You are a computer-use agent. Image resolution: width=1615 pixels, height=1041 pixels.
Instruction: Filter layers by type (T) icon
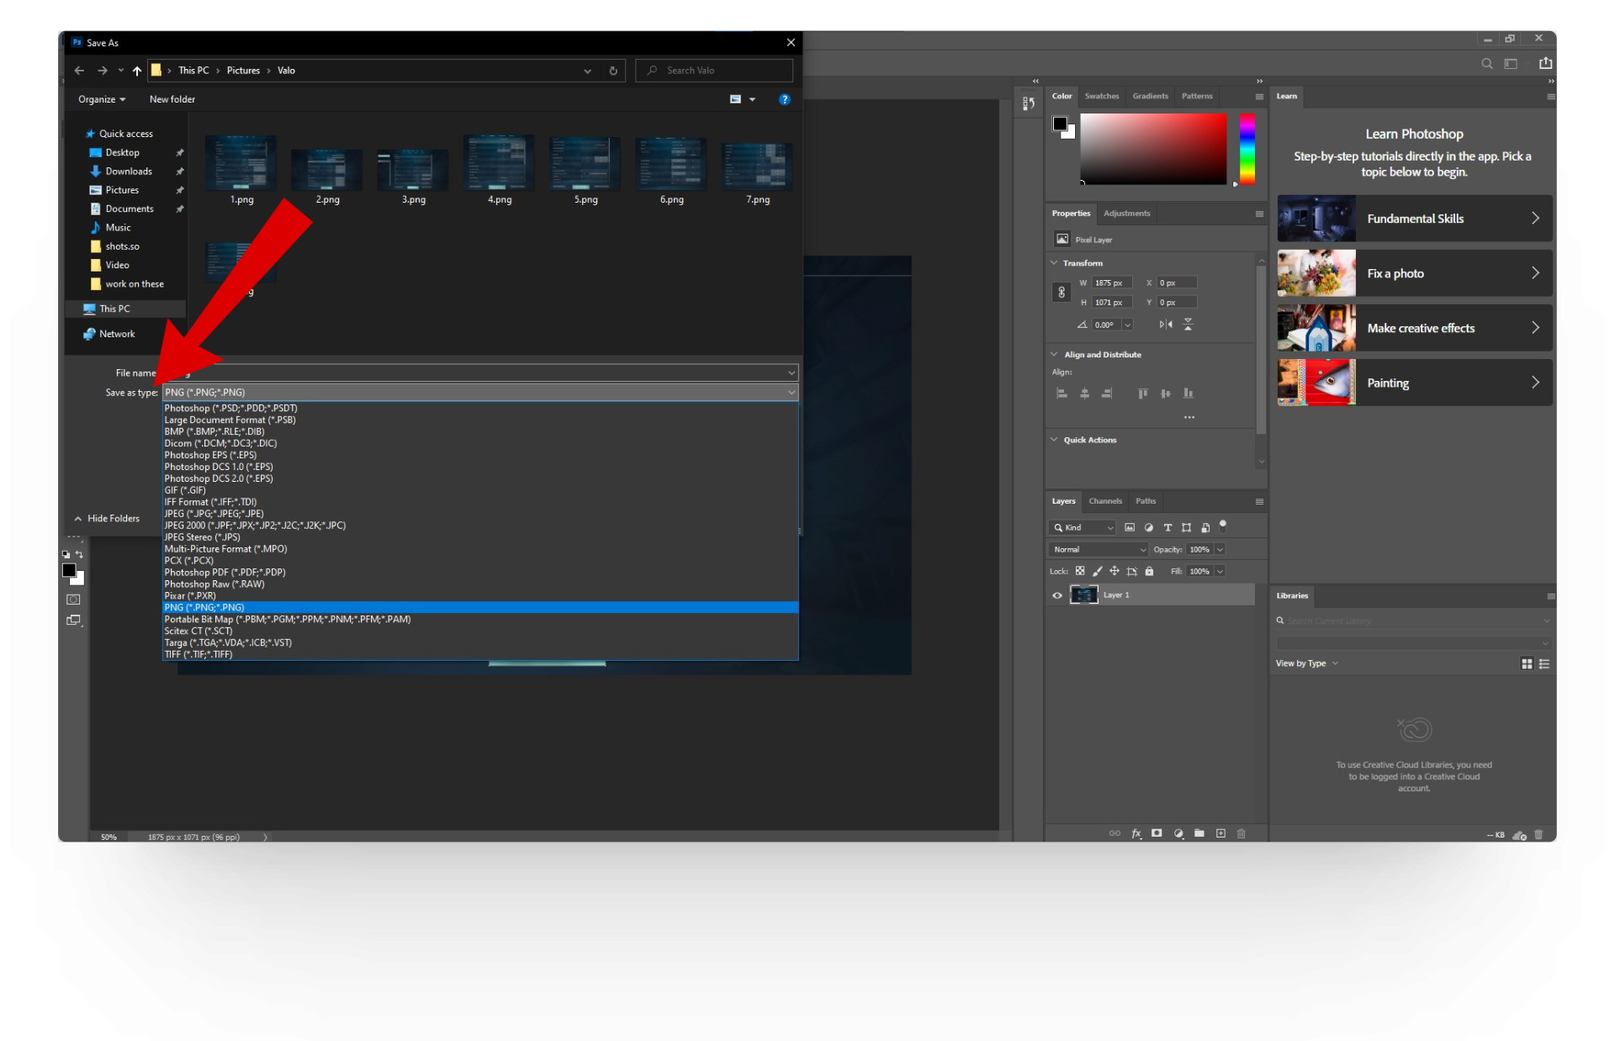pyautogui.click(x=1168, y=527)
